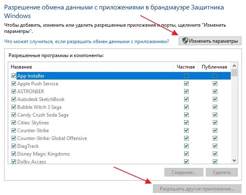Toggle Публичная checkbox for Bubble Witch 3 Saga

point(215,107)
